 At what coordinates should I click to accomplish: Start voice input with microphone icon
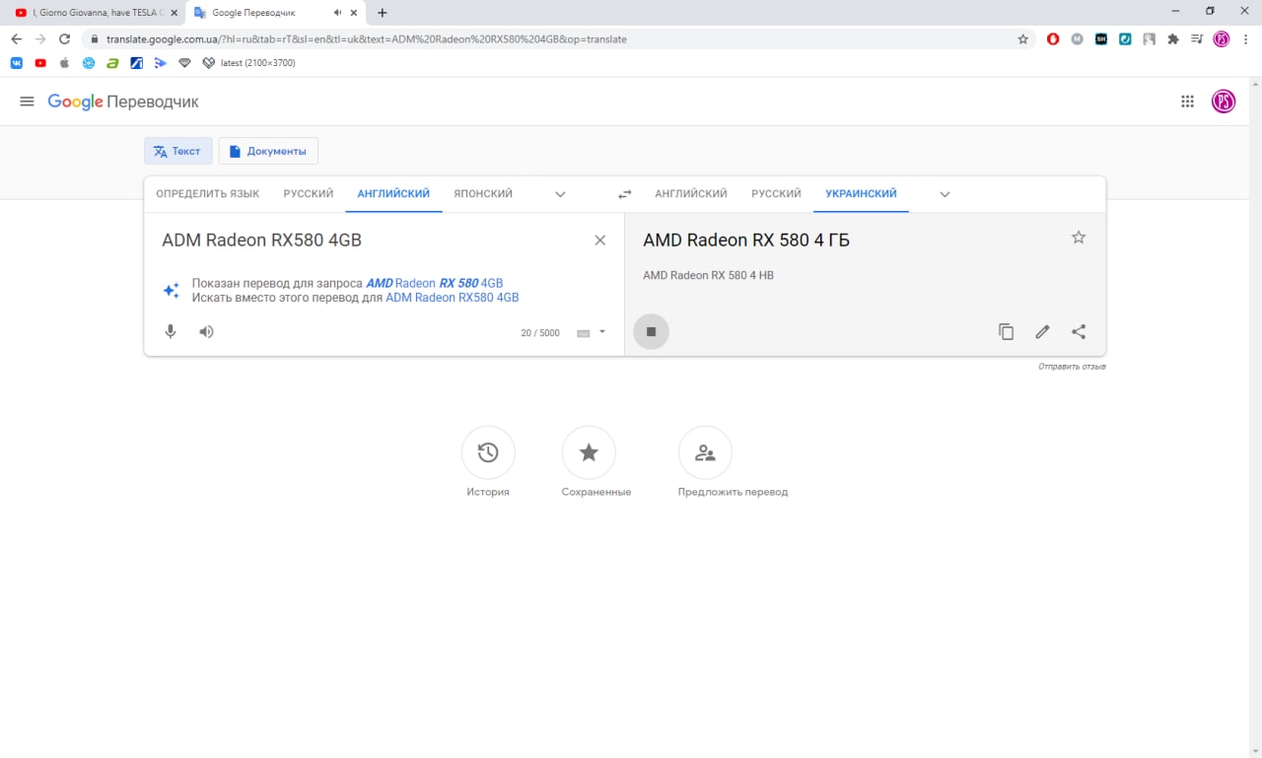(171, 332)
